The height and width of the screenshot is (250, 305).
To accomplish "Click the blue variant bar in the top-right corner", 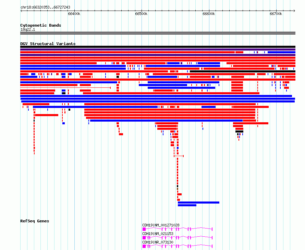I will point(281,52).
